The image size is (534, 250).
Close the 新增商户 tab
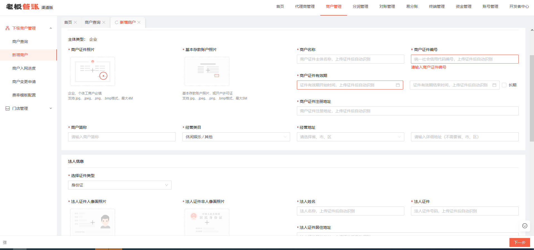point(139,22)
